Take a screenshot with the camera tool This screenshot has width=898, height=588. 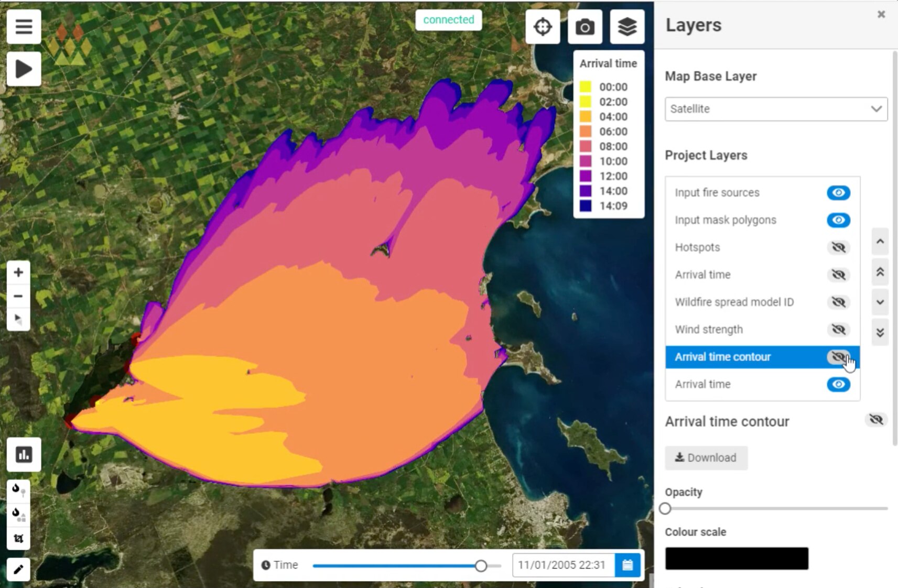[585, 27]
